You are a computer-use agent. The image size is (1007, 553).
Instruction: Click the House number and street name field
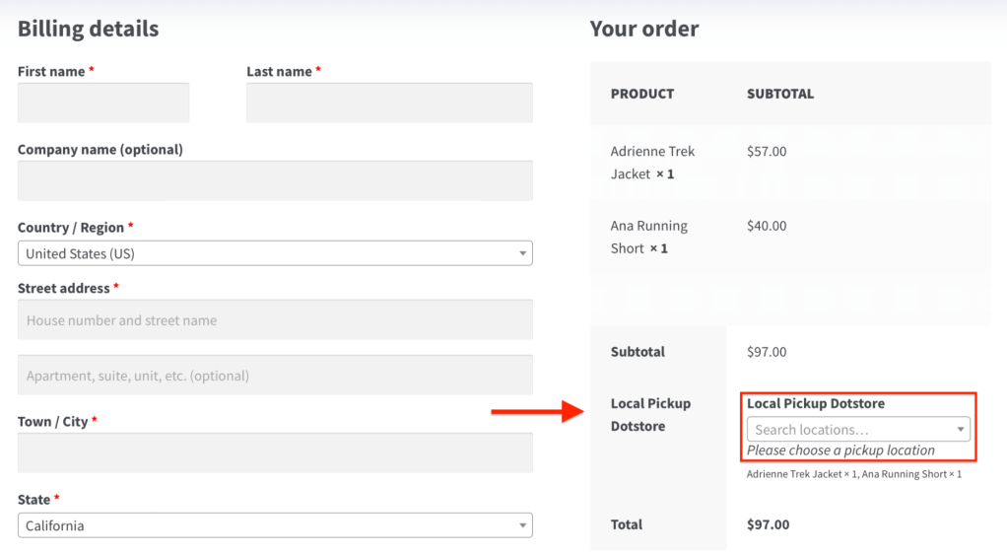(x=275, y=320)
